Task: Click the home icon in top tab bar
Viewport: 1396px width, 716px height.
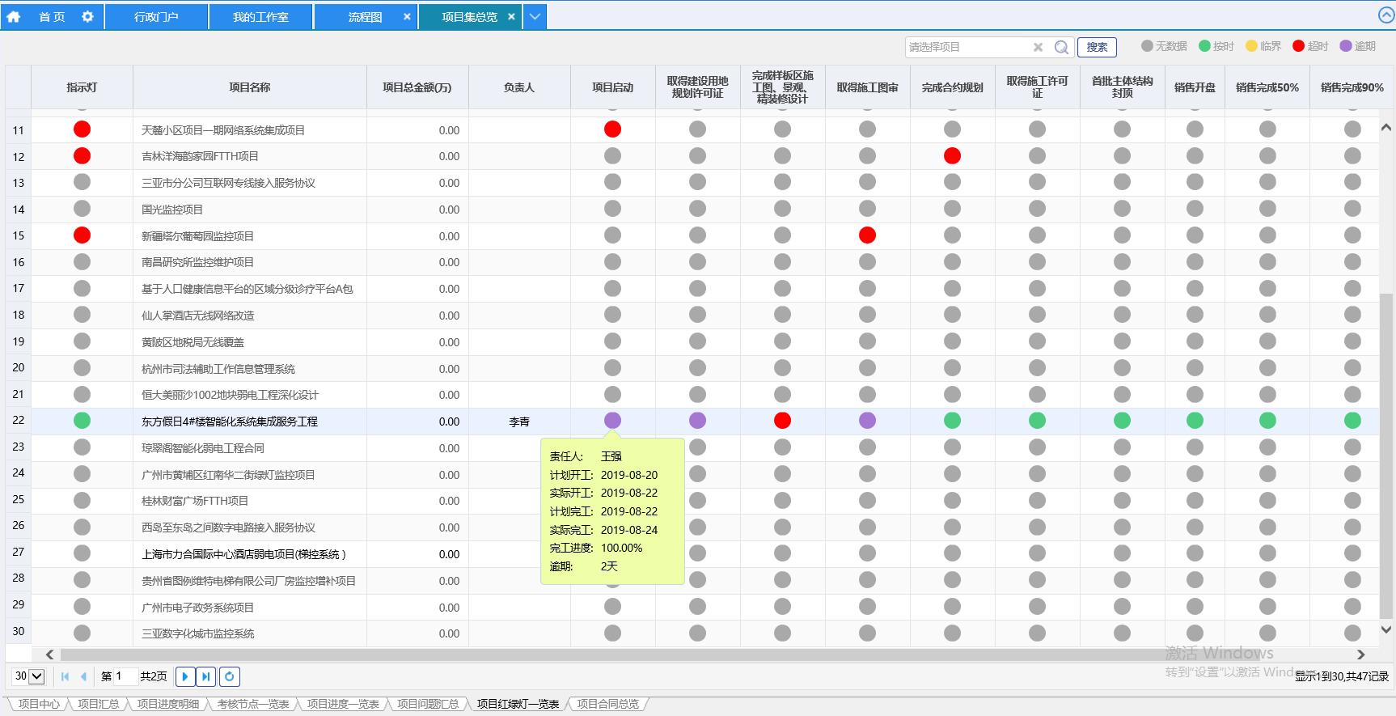Action: point(14,16)
